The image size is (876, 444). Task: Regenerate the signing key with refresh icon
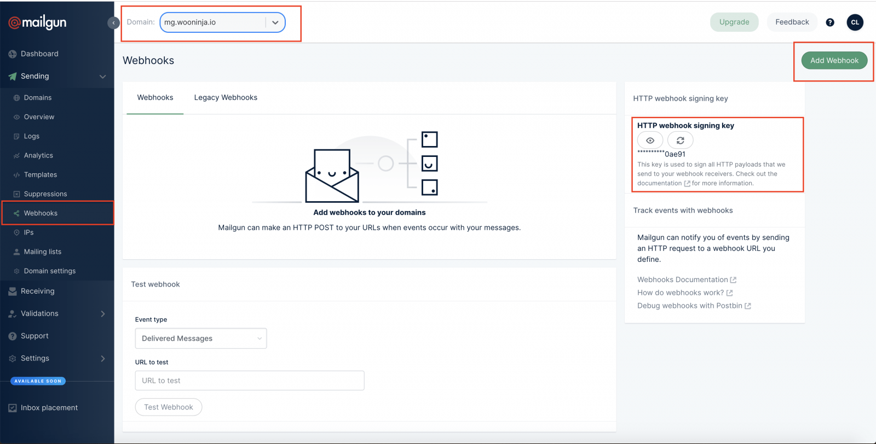click(x=681, y=141)
